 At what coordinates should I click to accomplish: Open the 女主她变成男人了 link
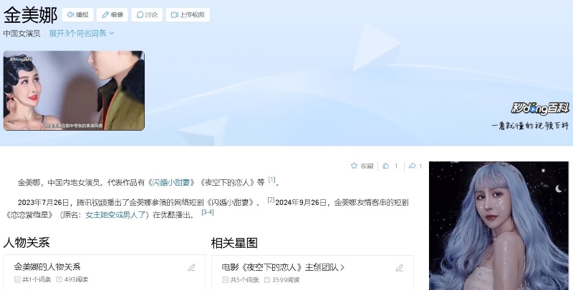(x=115, y=215)
